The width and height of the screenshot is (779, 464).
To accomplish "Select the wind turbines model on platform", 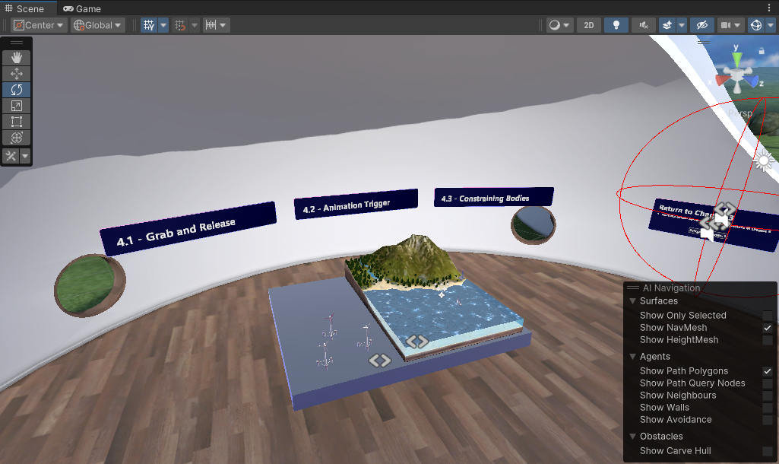I will [342, 340].
